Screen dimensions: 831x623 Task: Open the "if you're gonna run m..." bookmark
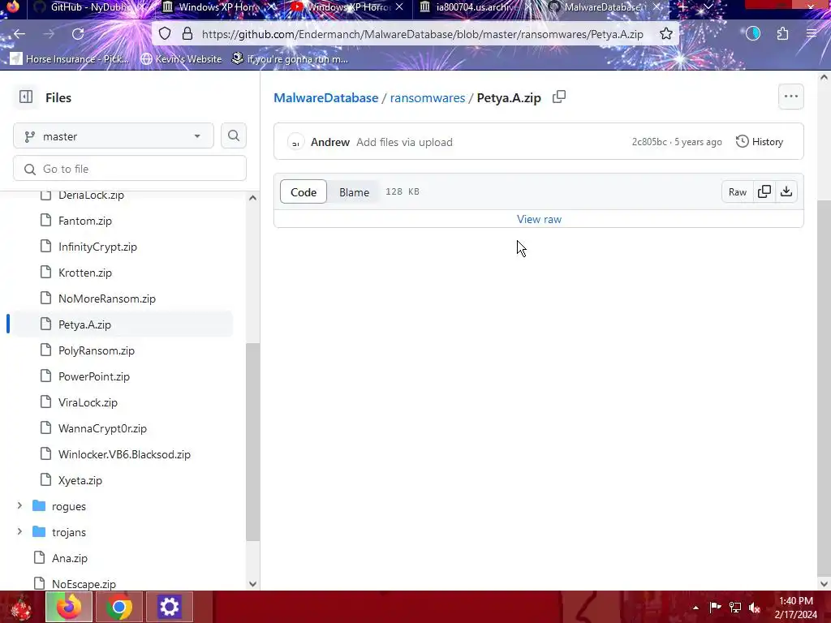290,58
